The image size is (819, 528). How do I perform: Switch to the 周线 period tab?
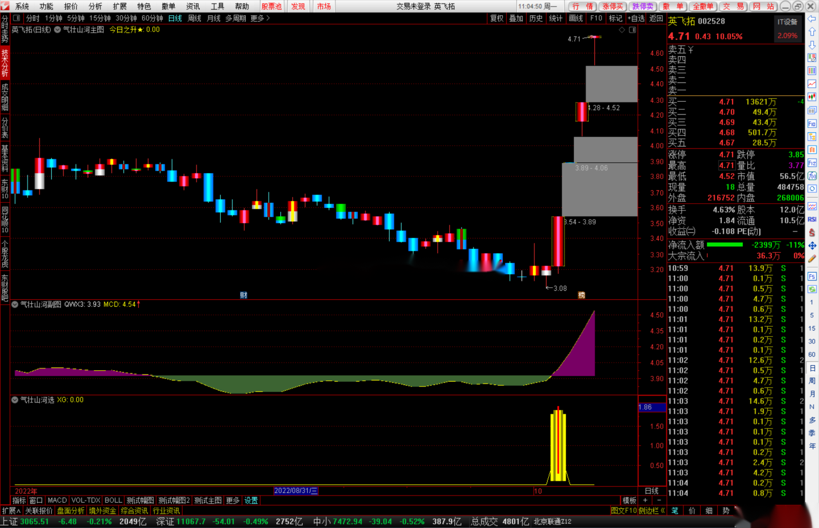pyautogui.click(x=194, y=18)
